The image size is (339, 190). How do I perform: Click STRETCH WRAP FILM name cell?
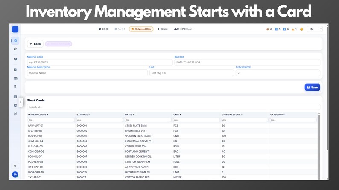[x=137, y=162]
